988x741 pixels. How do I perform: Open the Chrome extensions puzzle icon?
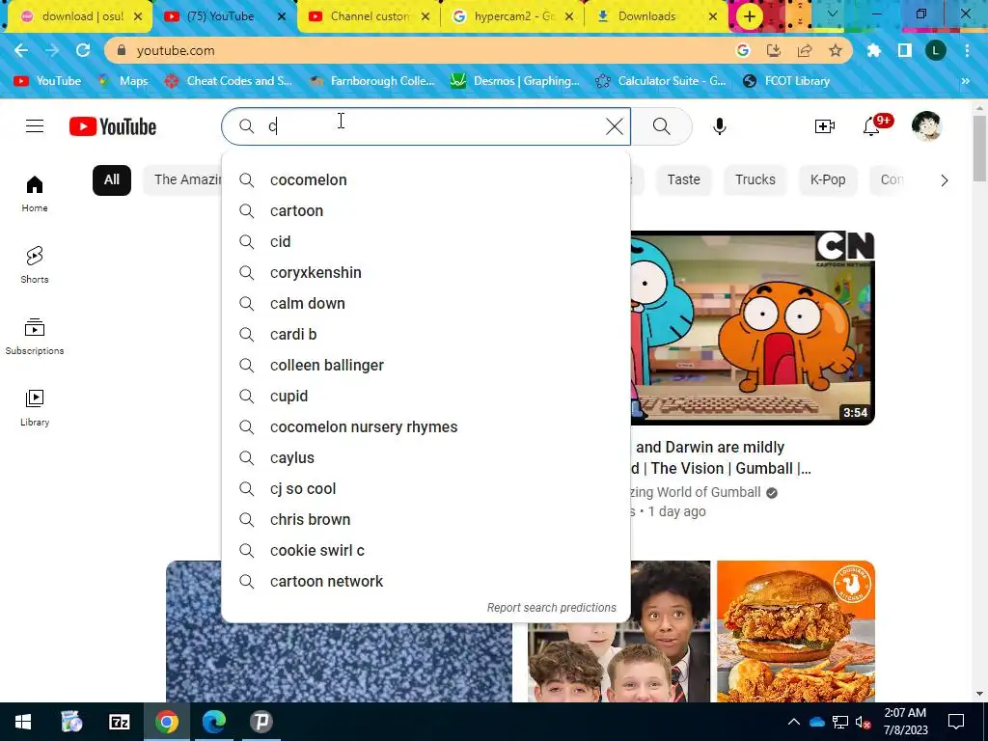tap(874, 50)
